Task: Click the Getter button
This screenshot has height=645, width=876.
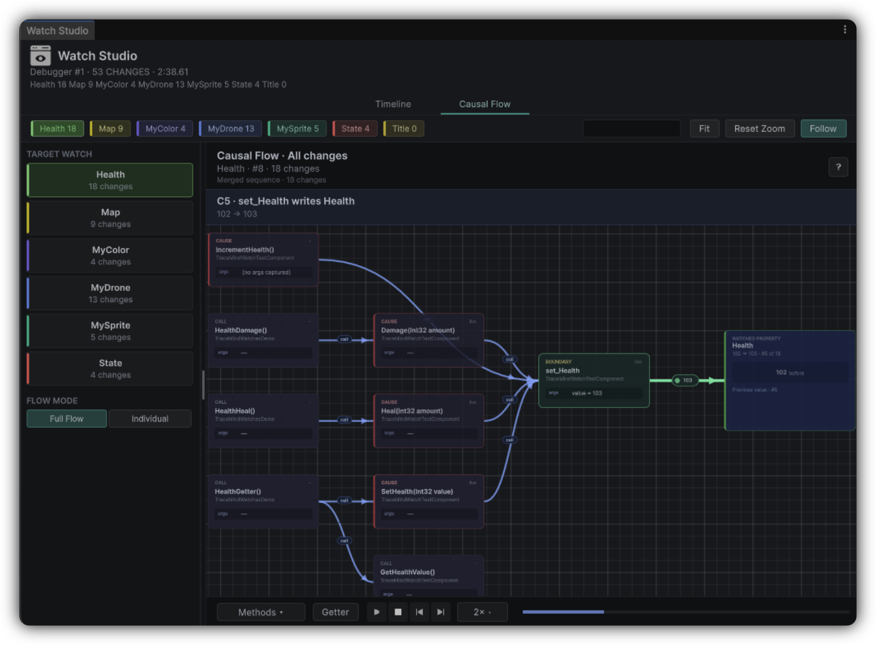Action: click(335, 612)
